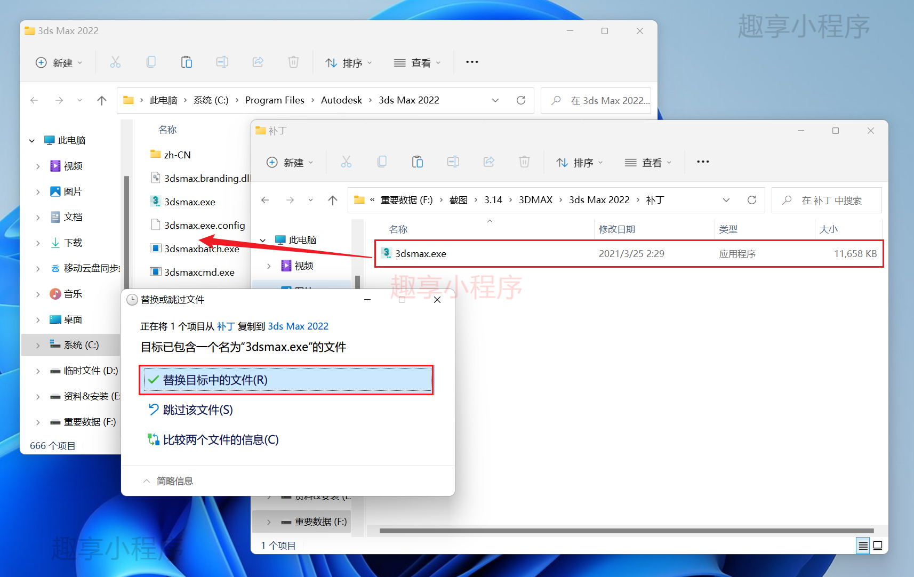Click 3ds Max 2022 link in replace dialog
This screenshot has height=577, width=914.
(298, 326)
